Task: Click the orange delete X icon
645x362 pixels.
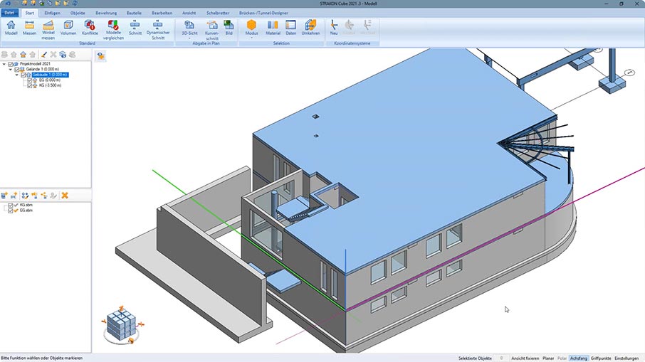Action: [65, 195]
